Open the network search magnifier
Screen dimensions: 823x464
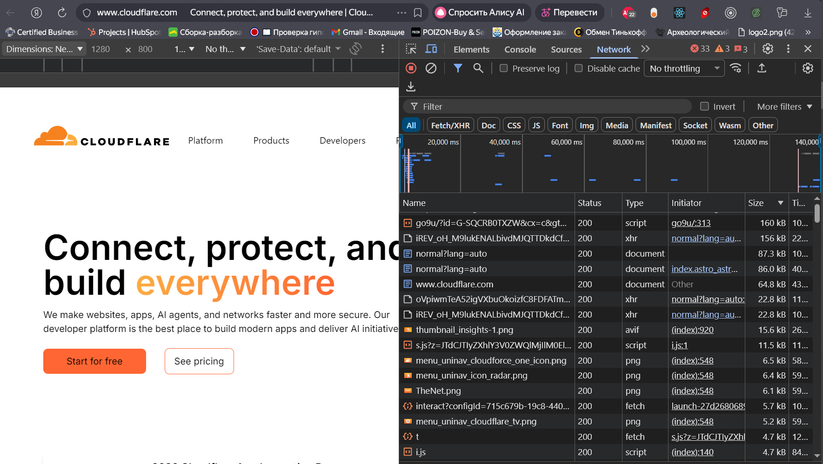[478, 68]
